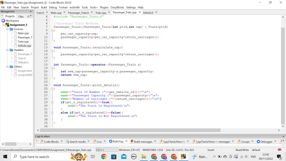Viewport: 286px width, 161px height.
Task: Close the Management panel
Action: 31,11
